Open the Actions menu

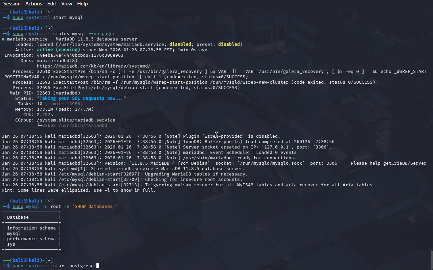pos(34,4)
